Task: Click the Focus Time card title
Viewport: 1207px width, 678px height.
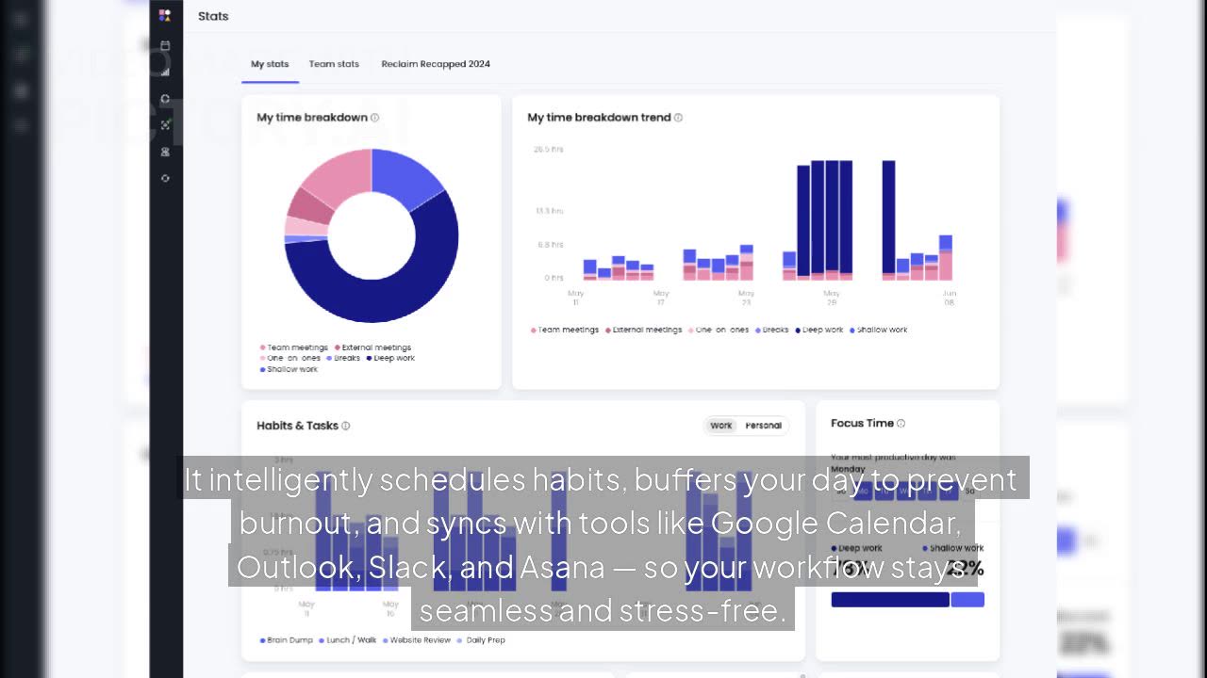Action: click(x=862, y=424)
